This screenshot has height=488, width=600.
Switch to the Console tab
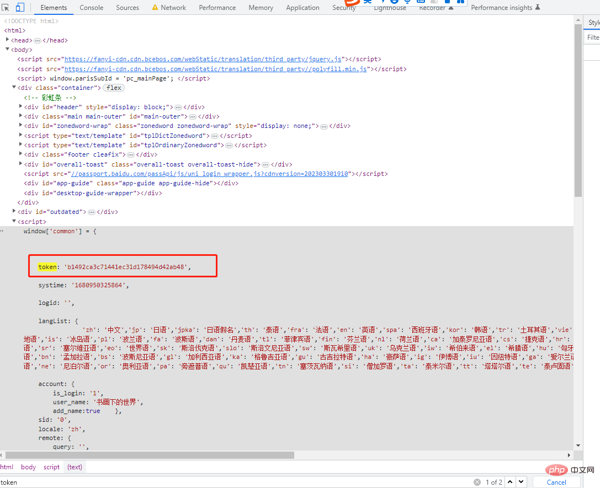(92, 8)
